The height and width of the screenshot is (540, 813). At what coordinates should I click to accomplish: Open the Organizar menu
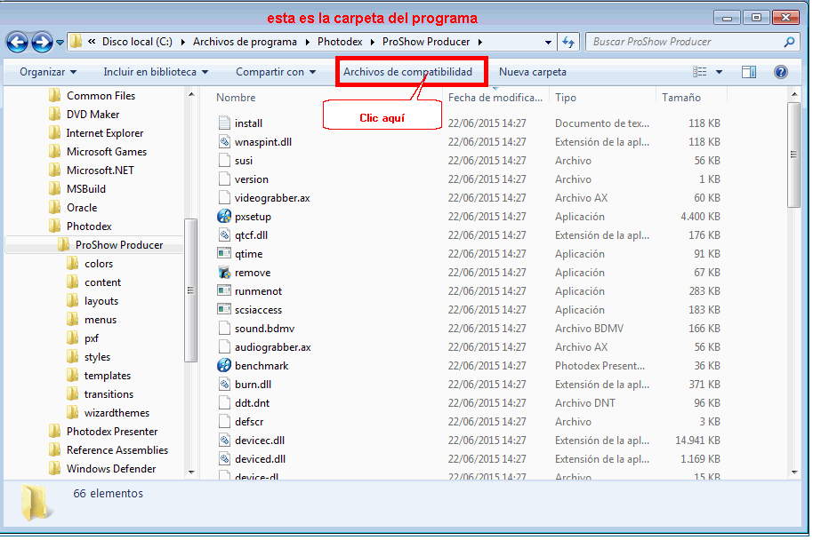coord(48,72)
